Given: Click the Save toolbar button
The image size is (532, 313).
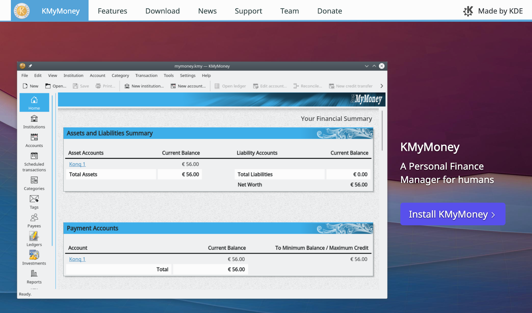Looking at the screenshot, I should click(81, 86).
